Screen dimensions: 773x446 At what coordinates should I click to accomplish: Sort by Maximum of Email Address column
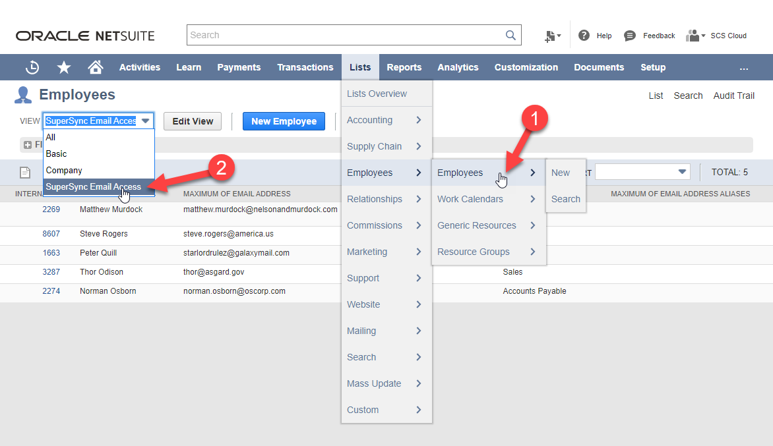[x=237, y=194]
